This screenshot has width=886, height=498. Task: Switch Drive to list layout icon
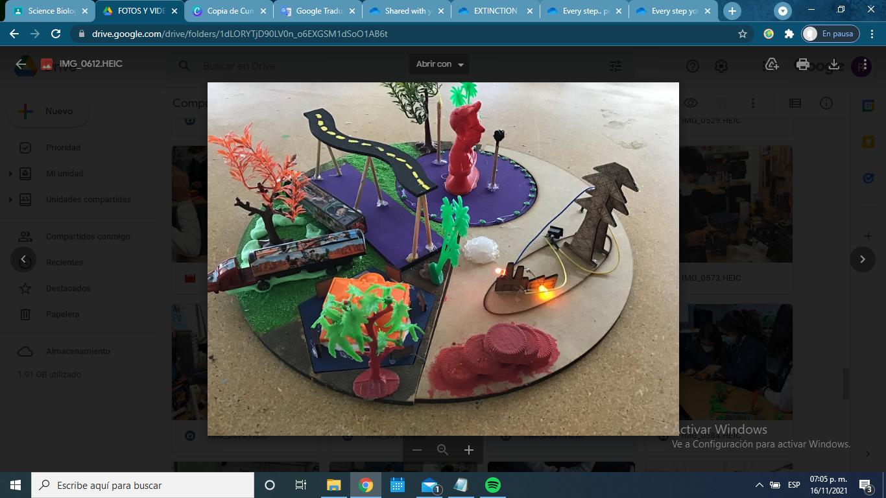tap(795, 103)
